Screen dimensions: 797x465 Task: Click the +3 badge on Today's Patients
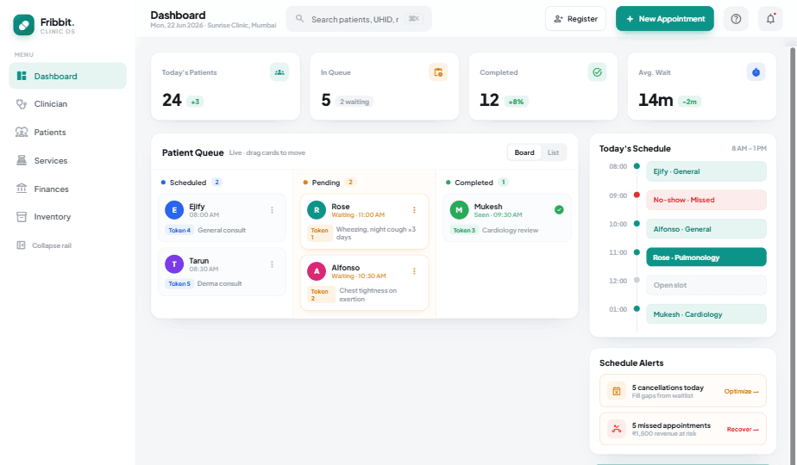coord(195,102)
